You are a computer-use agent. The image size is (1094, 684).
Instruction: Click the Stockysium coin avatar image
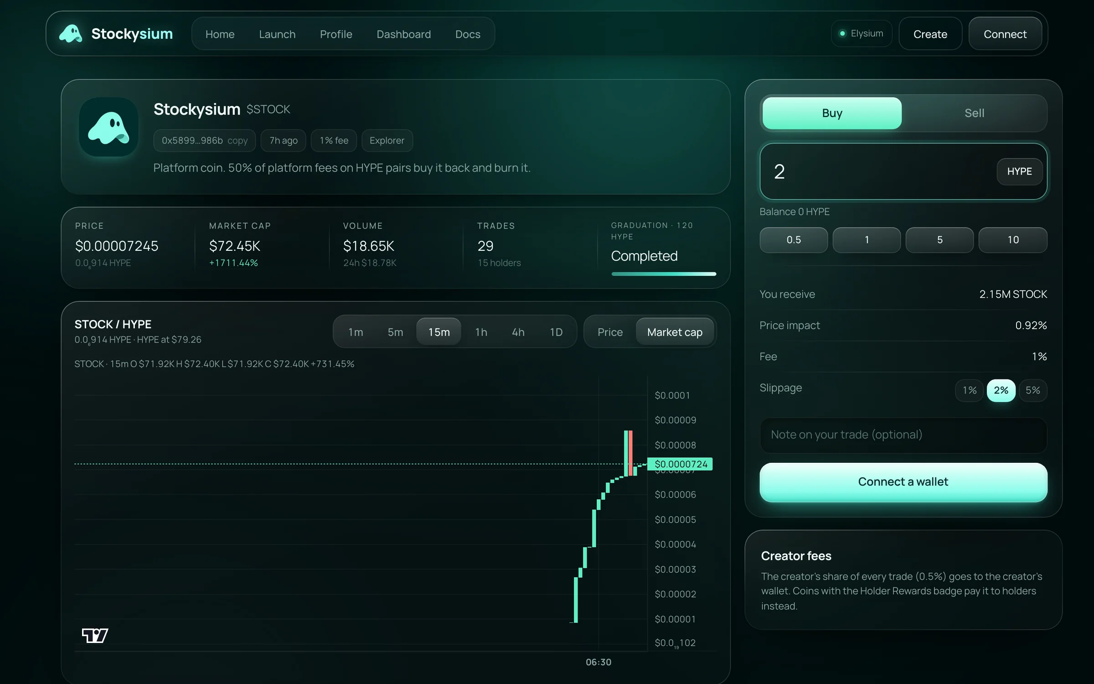[108, 127]
